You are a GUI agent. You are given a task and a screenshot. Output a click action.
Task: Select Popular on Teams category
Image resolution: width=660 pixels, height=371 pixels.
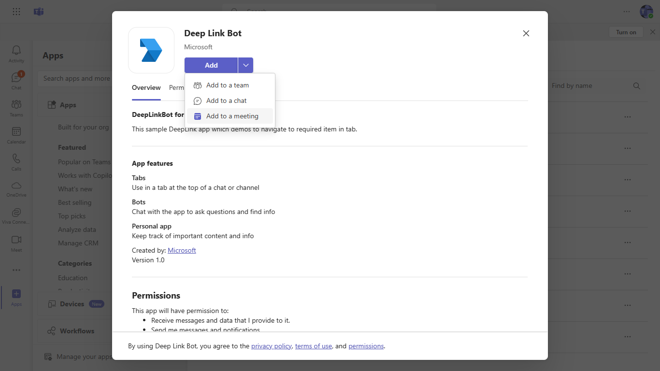coord(85,162)
